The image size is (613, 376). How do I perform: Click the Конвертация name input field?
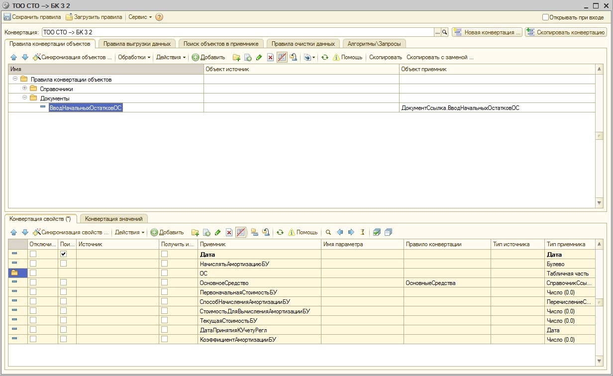[238, 32]
